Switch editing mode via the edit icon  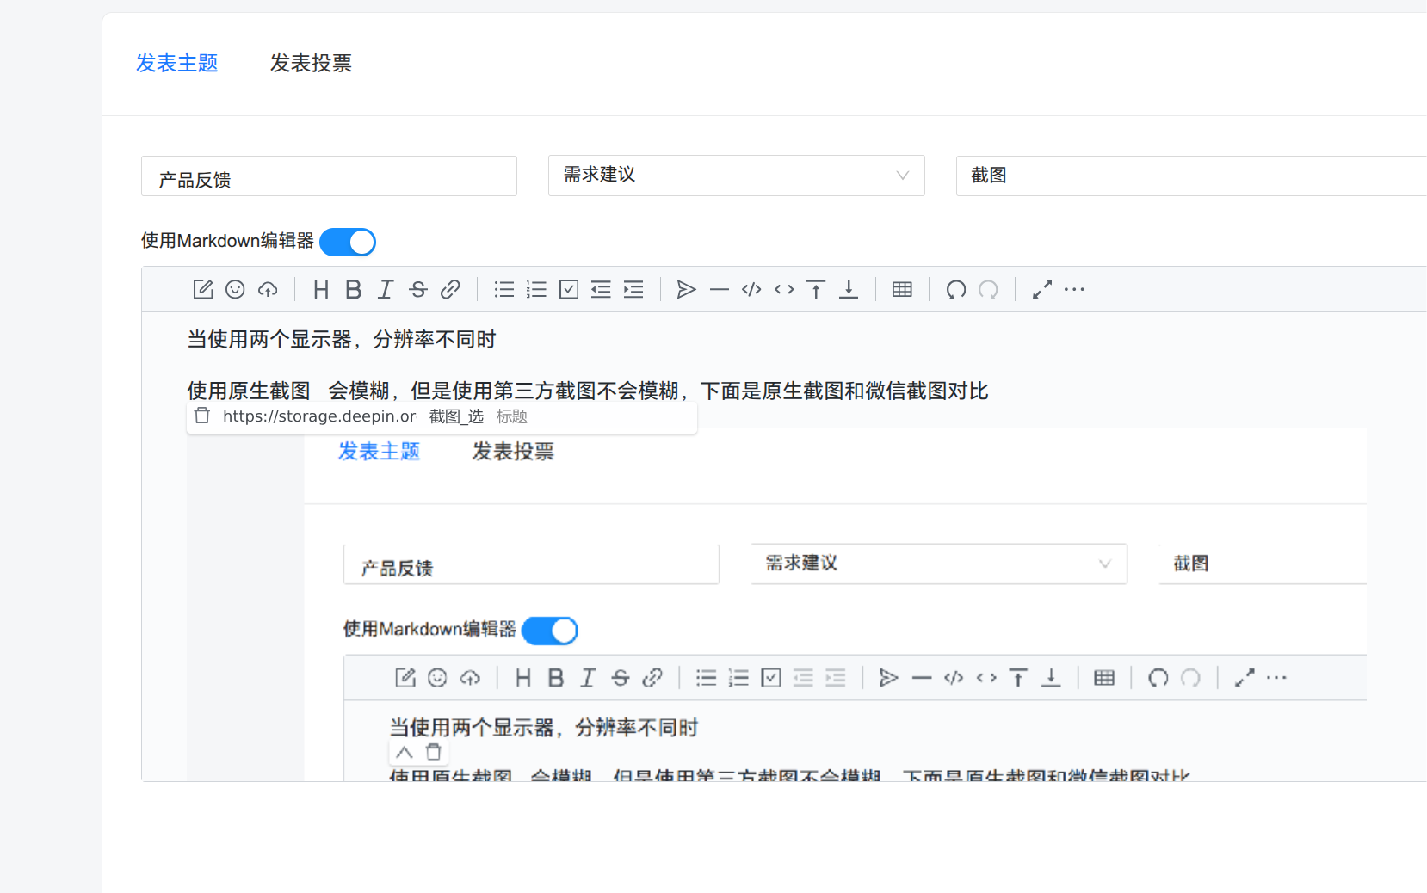click(203, 289)
